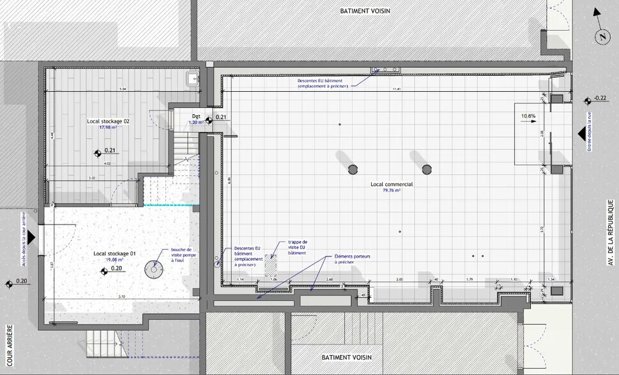Select level marker in Local stockage 01
The image size is (619, 375).
point(104,272)
